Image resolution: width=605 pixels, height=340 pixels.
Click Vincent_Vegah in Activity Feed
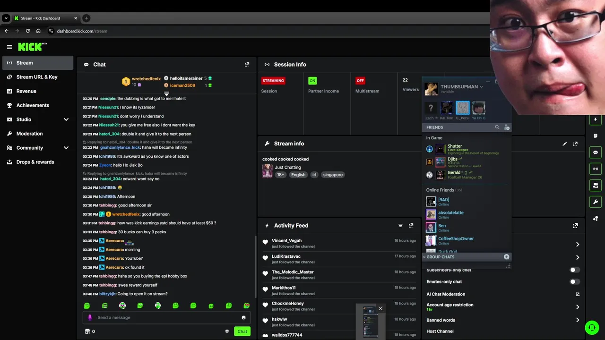point(286,241)
